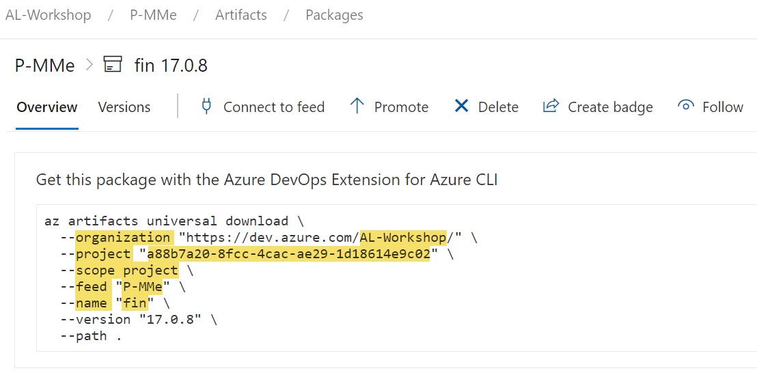This screenshot has width=757, height=375.
Task: Click the Create badge share icon
Action: pos(551,107)
